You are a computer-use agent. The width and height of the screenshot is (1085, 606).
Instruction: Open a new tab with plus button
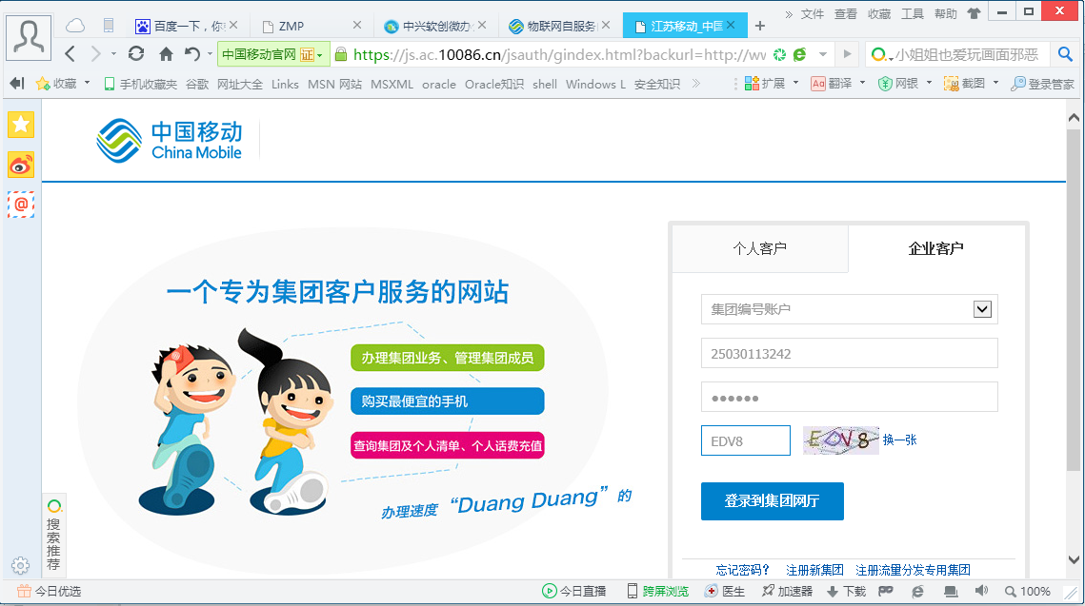click(x=760, y=27)
